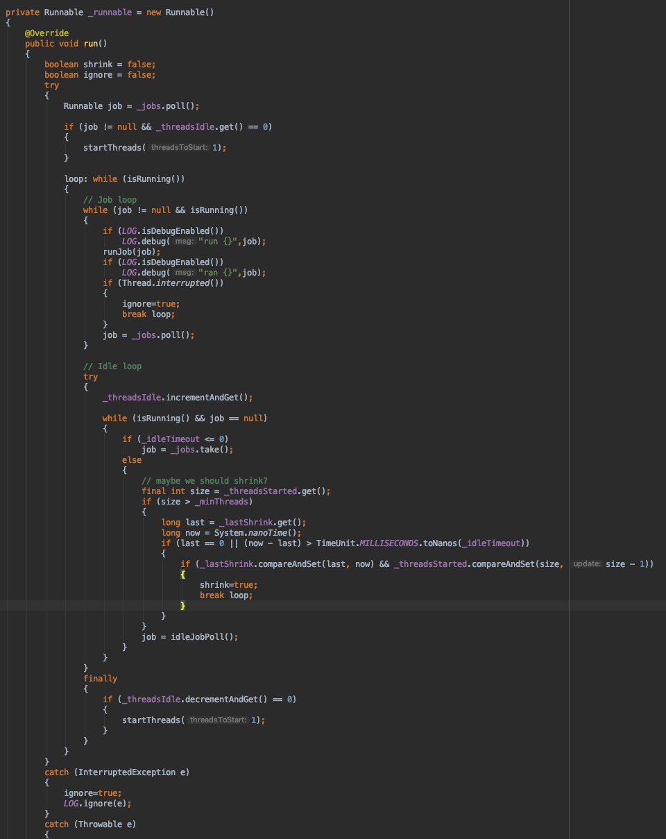This screenshot has height=839, width=666.
Task: Click '_threadsIdle.incrementAndGet();' statement
Action: [x=178, y=398]
